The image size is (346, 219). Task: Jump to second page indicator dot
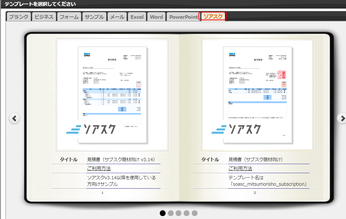click(x=171, y=213)
